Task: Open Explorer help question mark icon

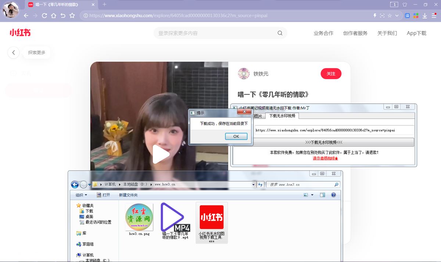Action: point(333,195)
